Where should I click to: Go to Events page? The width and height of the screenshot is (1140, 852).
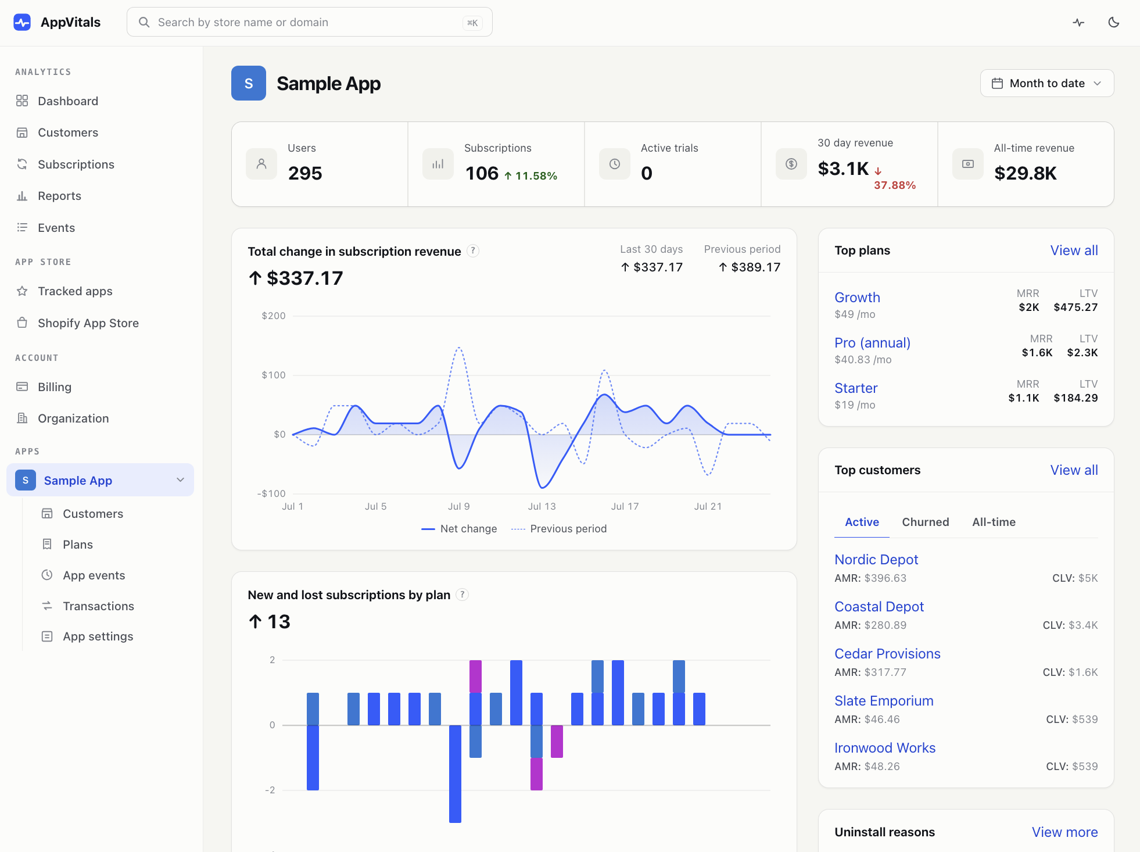point(56,228)
